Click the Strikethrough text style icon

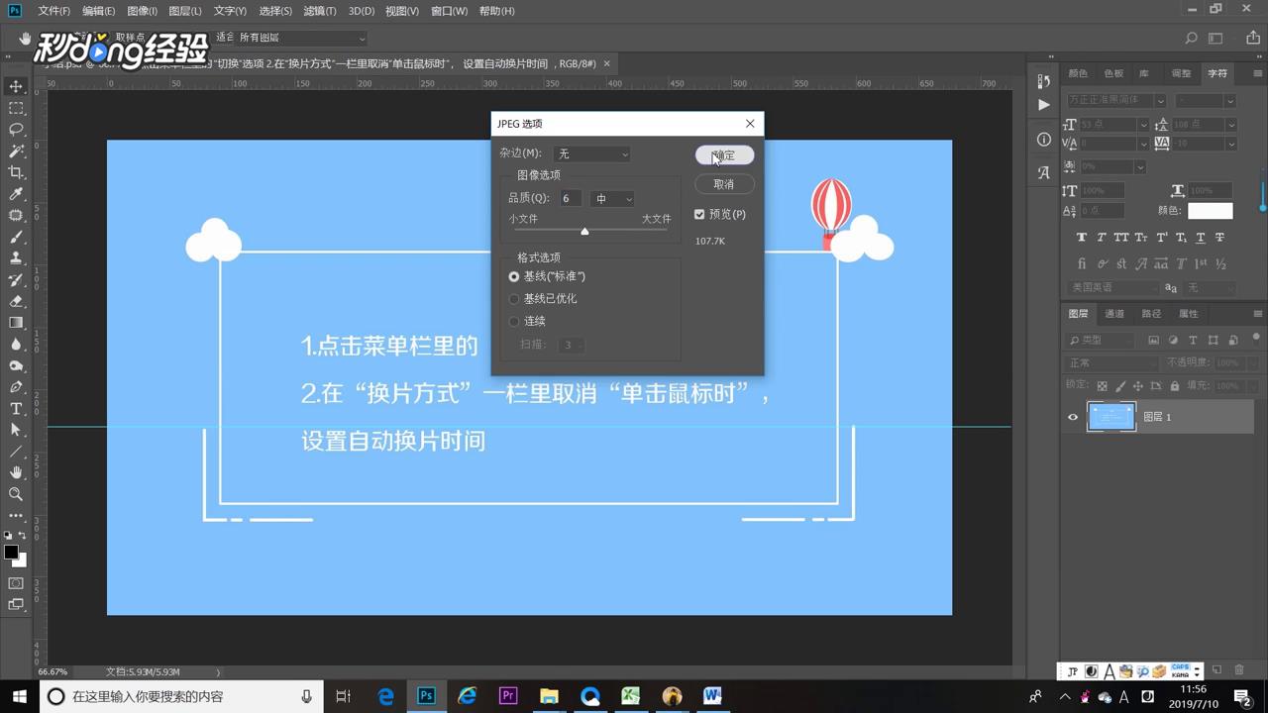(x=1219, y=238)
